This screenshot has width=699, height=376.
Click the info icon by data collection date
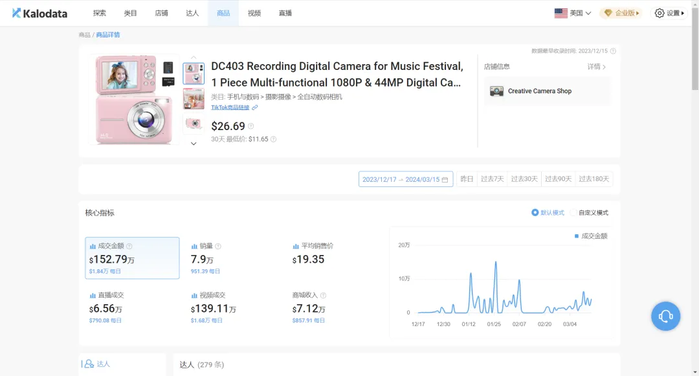click(x=613, y=51)
